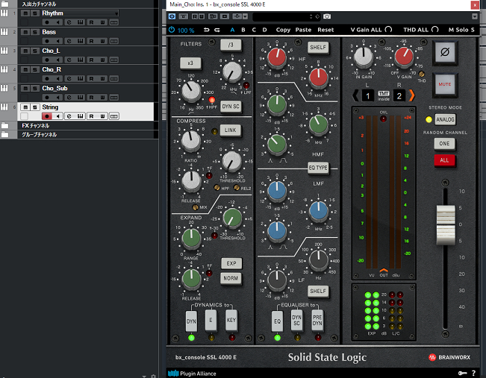Click the random channel ONE button

coord(444,144)
